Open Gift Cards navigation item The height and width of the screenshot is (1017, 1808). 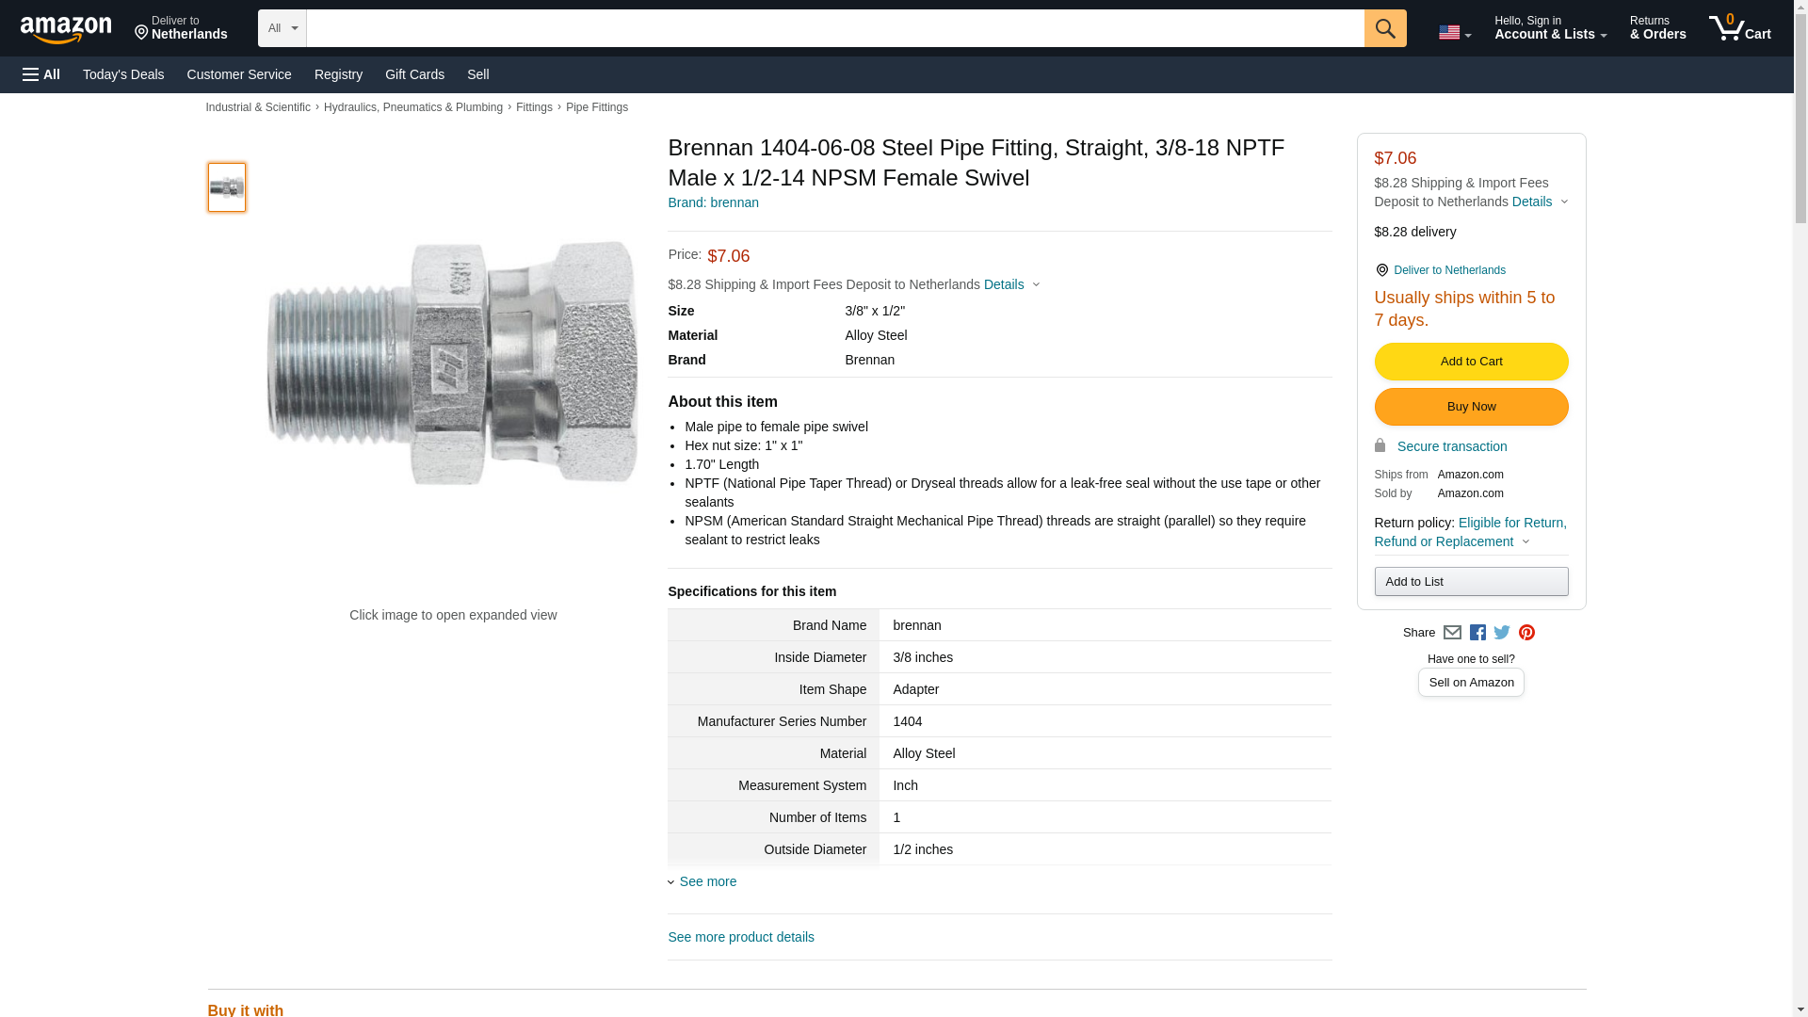[x=414, y=74]
